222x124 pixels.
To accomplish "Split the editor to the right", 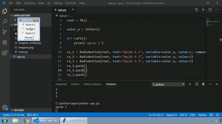I will (210, 10).
